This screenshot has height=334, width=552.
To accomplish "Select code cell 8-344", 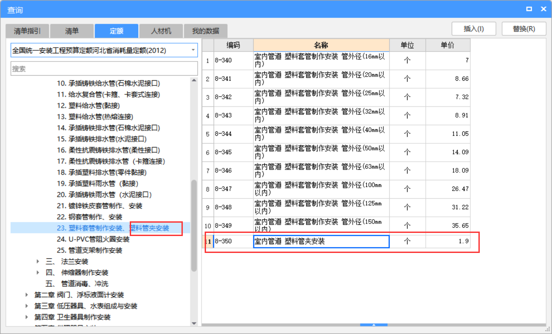I will (233, 134).
